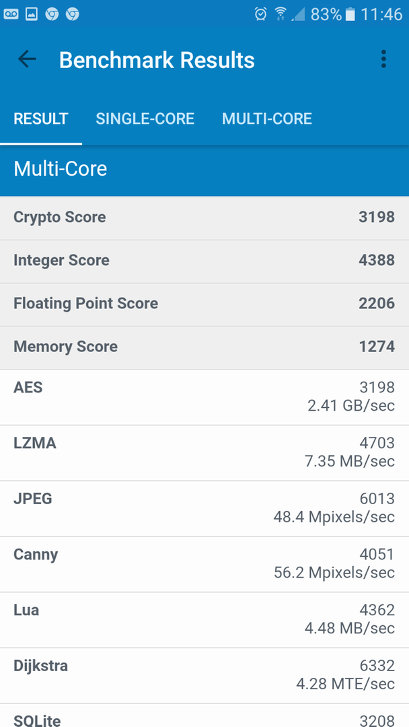Switch to the SINGLE-CORE tab
409x727 pixels.
click(145, 118)
